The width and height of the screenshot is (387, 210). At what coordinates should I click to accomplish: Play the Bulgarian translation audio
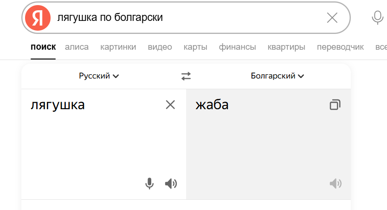click(x=335, y=184)
